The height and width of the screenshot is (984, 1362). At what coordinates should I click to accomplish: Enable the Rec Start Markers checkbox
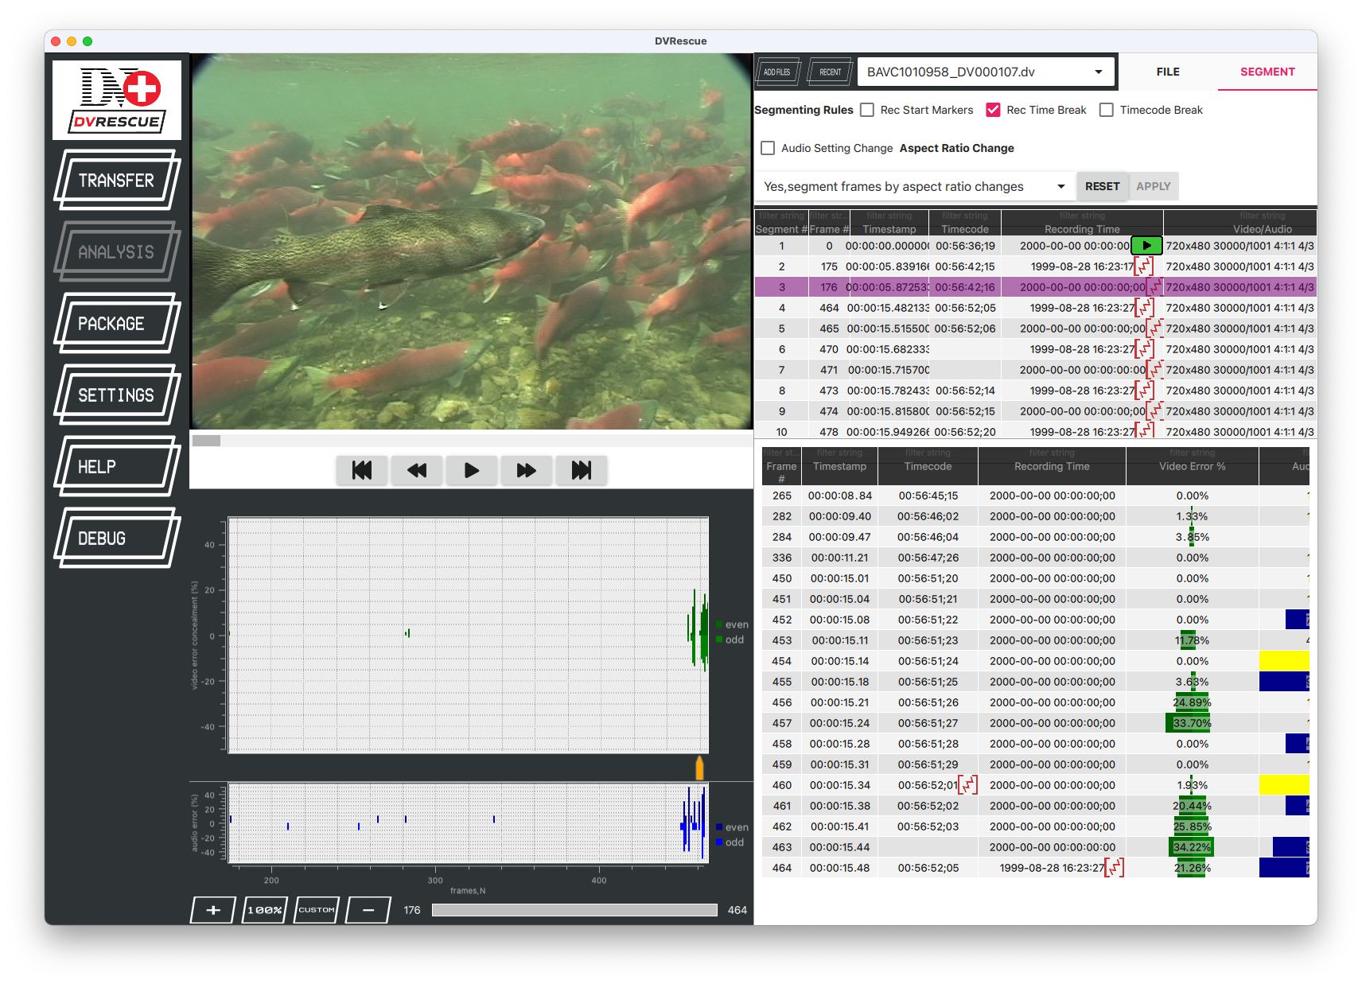pos(866,110)
